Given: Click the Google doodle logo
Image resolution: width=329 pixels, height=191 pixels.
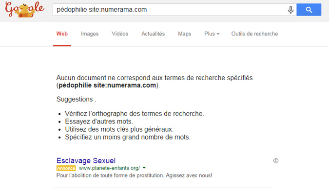Looking at the screenshot, I should [x=24, y=9].
